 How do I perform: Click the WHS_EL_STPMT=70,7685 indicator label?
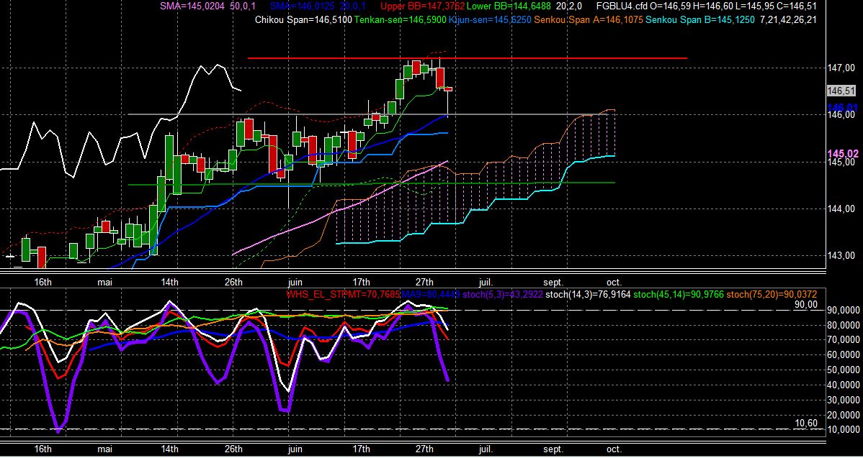point(343,294)
